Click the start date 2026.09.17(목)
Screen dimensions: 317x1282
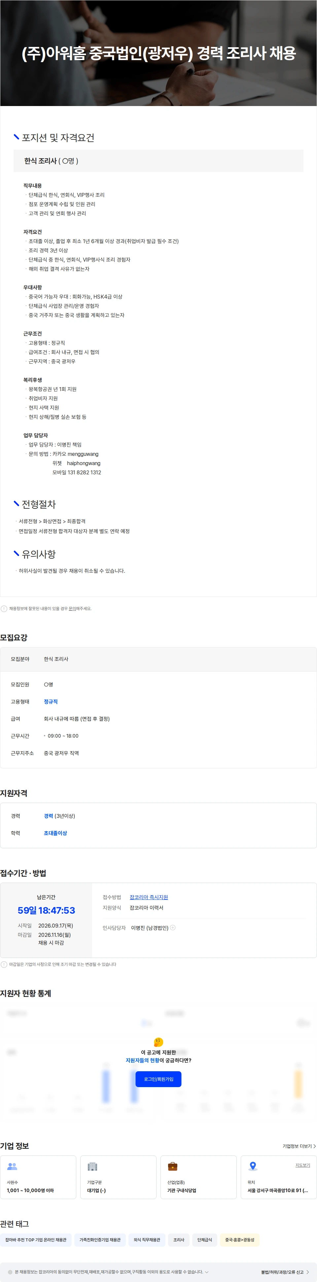tap(56, 926)
